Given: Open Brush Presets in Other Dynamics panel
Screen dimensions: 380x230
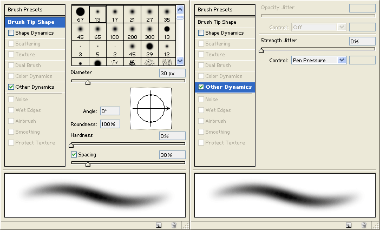Looking at the screenshot, I should [225, 10].
